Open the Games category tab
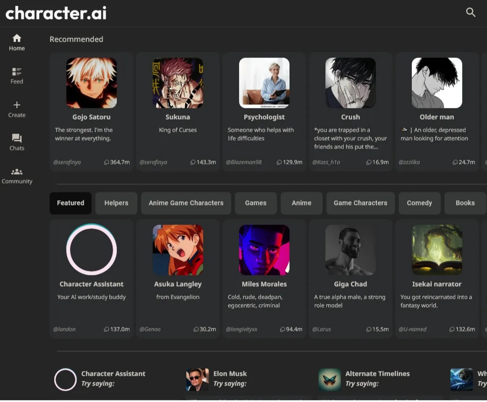 (256, 203)
